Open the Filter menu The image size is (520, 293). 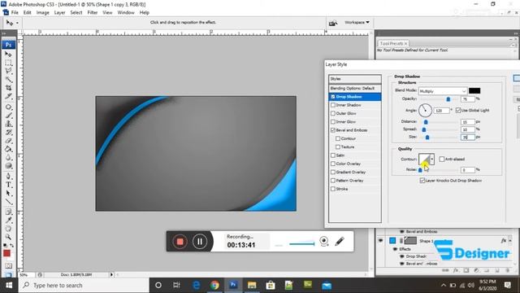click(x=93, y=12)
